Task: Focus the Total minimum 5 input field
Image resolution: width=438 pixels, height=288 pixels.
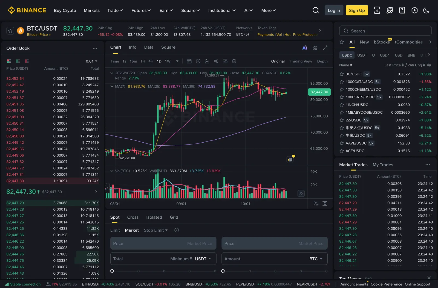Action: click(163, 259)
